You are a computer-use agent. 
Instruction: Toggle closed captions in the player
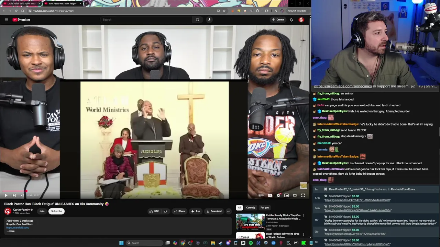tap(270, 195)
